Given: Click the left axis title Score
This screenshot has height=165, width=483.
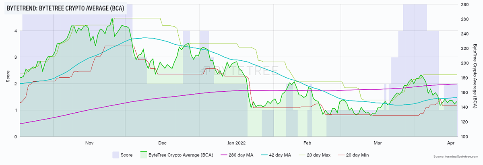Looking at the screenshot, I should [8, 76].
